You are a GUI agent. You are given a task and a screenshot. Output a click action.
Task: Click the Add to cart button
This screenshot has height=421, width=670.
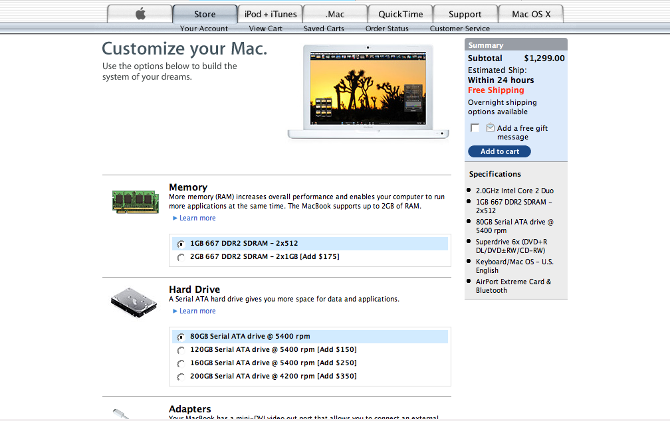pyautogui.click(x=500, y=151)
